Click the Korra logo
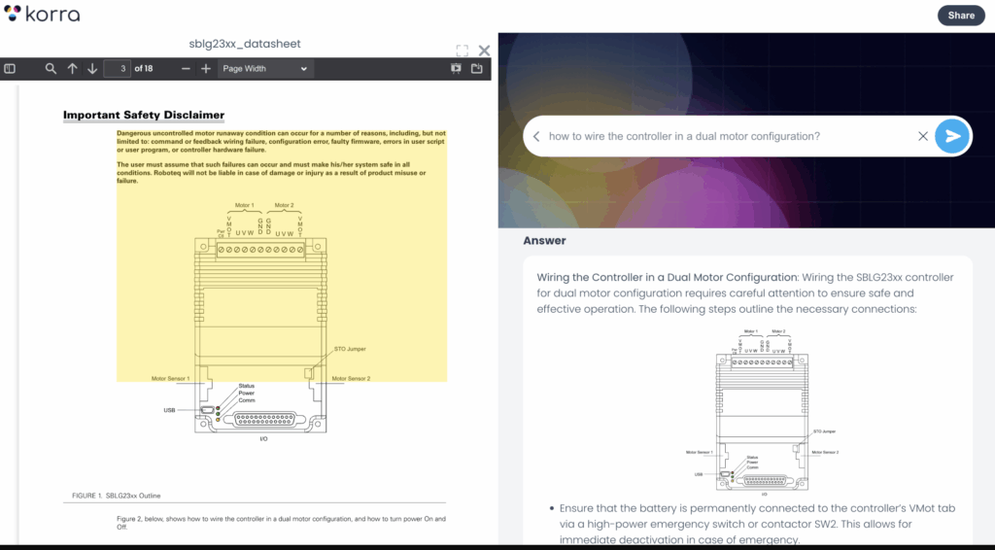 pos(41,15)
